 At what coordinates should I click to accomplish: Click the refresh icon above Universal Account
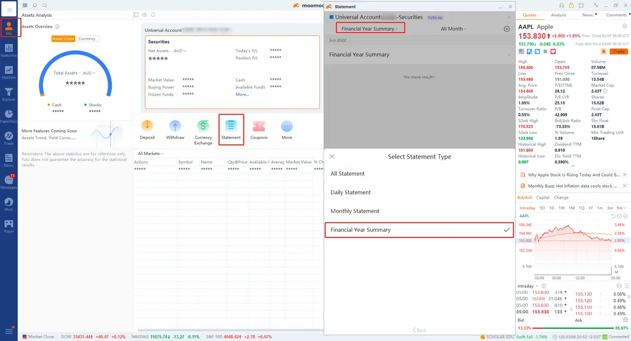coord(153,15)
